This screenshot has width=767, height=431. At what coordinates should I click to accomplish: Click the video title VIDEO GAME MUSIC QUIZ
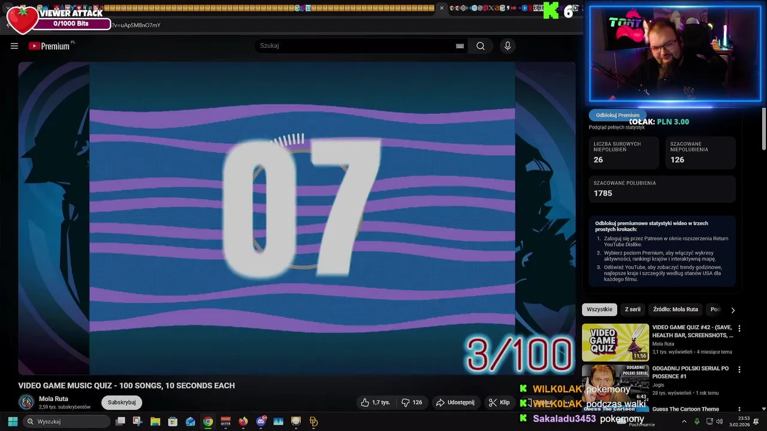(x=126, y=386)
